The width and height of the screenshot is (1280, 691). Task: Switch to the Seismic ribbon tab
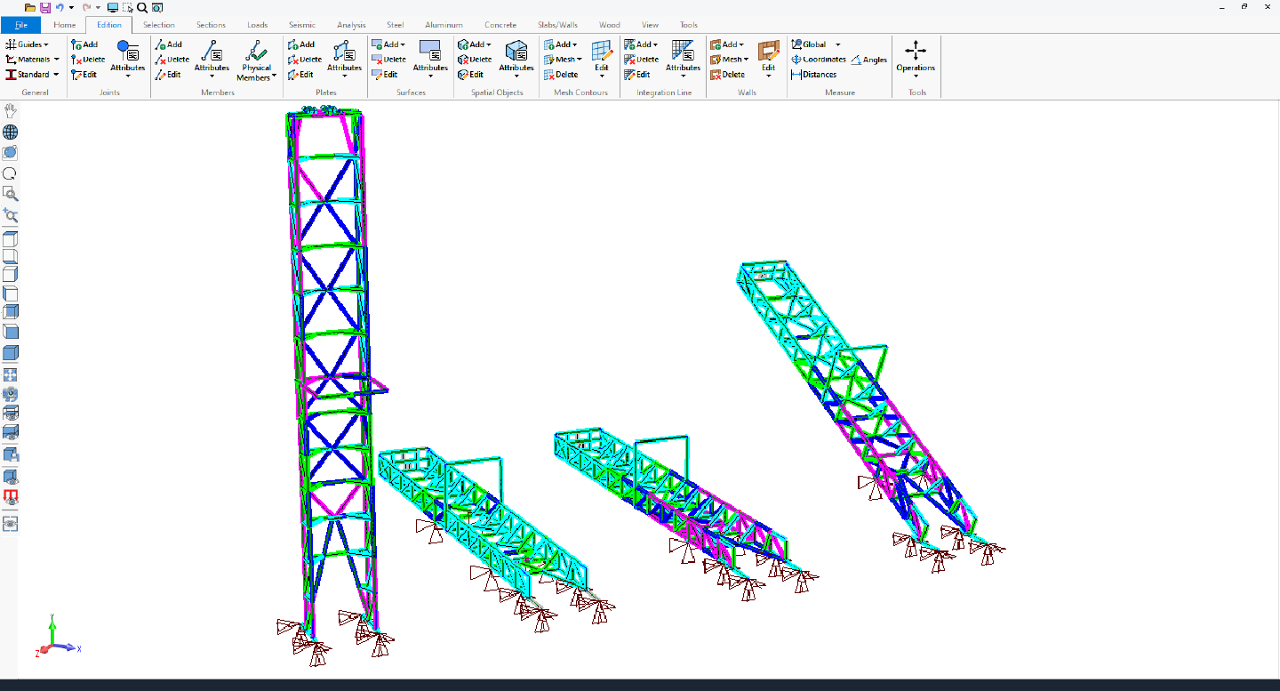[x=301, y=25]
